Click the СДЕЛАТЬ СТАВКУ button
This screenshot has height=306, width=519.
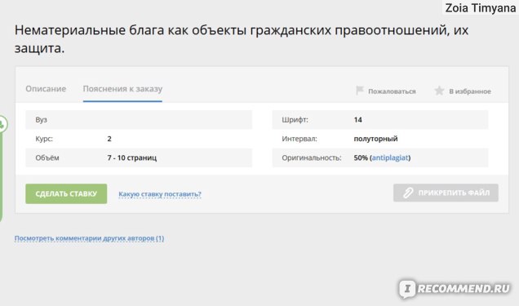[66, 194]
